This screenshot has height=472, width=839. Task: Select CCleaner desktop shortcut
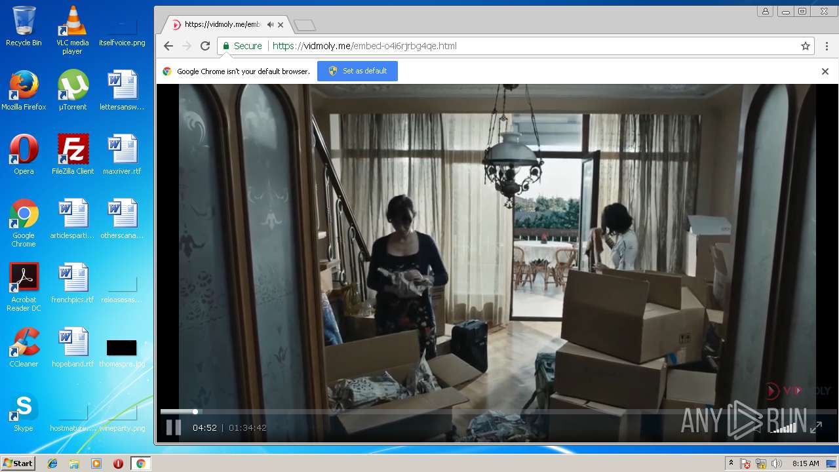(24, 347)
